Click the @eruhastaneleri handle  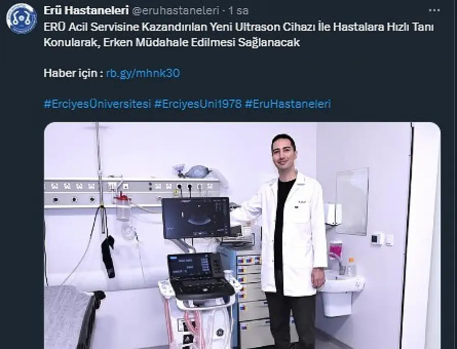pyautogui.click(x=175, y=11)
